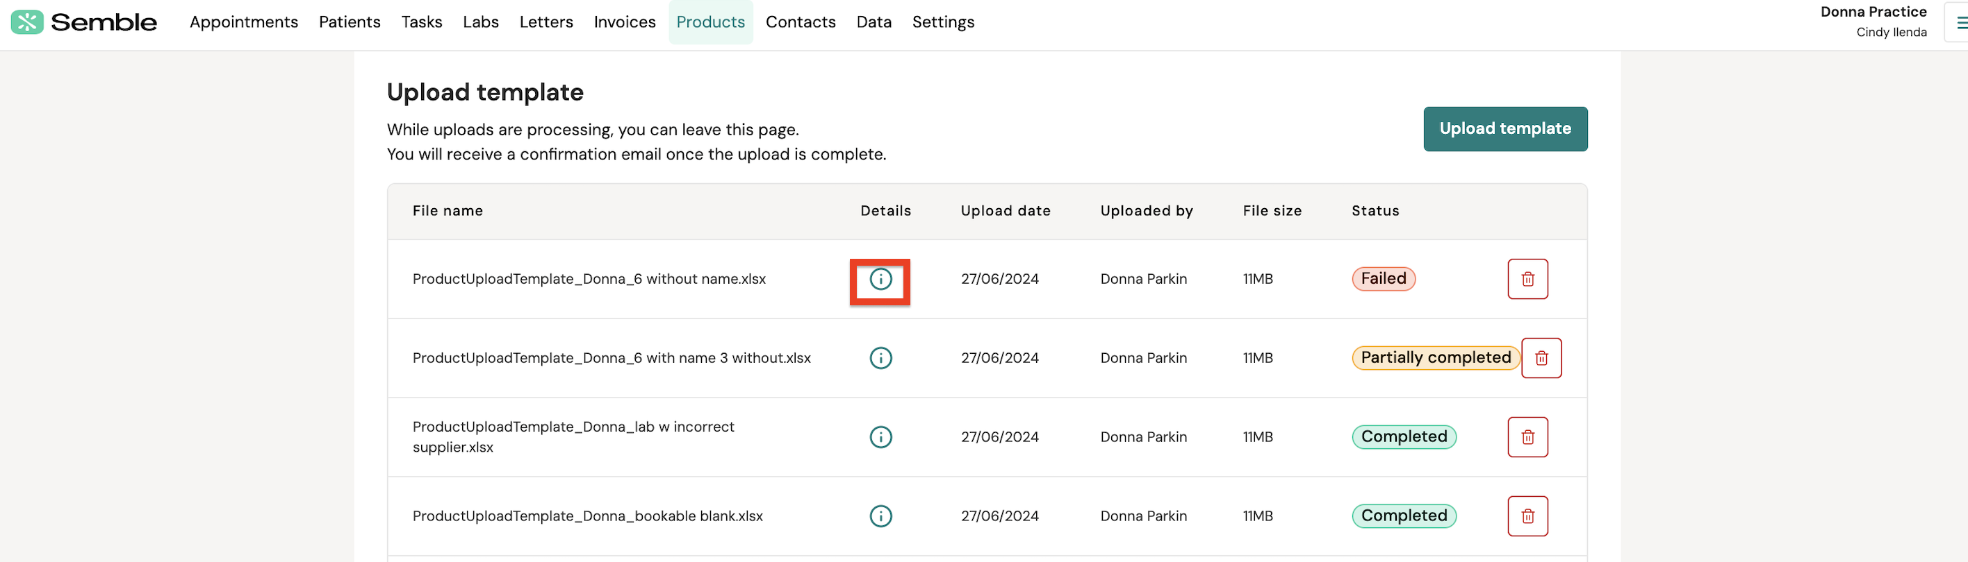This screenshot has width=1968, height=562.
Task: Click the Partially completed status badge
Action: [1435, 359]
